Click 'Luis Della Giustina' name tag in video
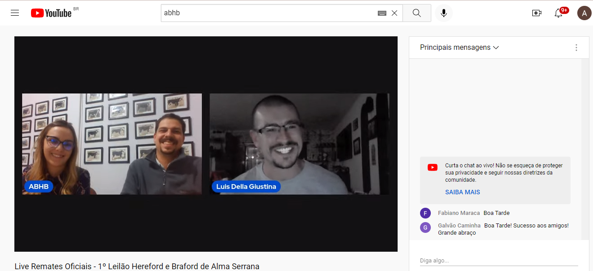 [x=246, y=187]
